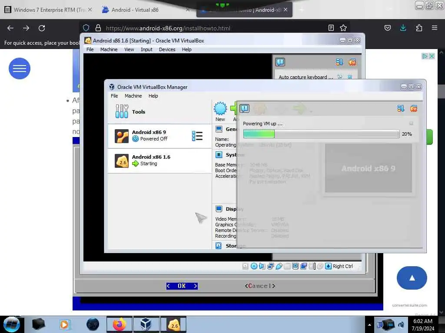Close the webpage ad with X

tap(432, 56)
